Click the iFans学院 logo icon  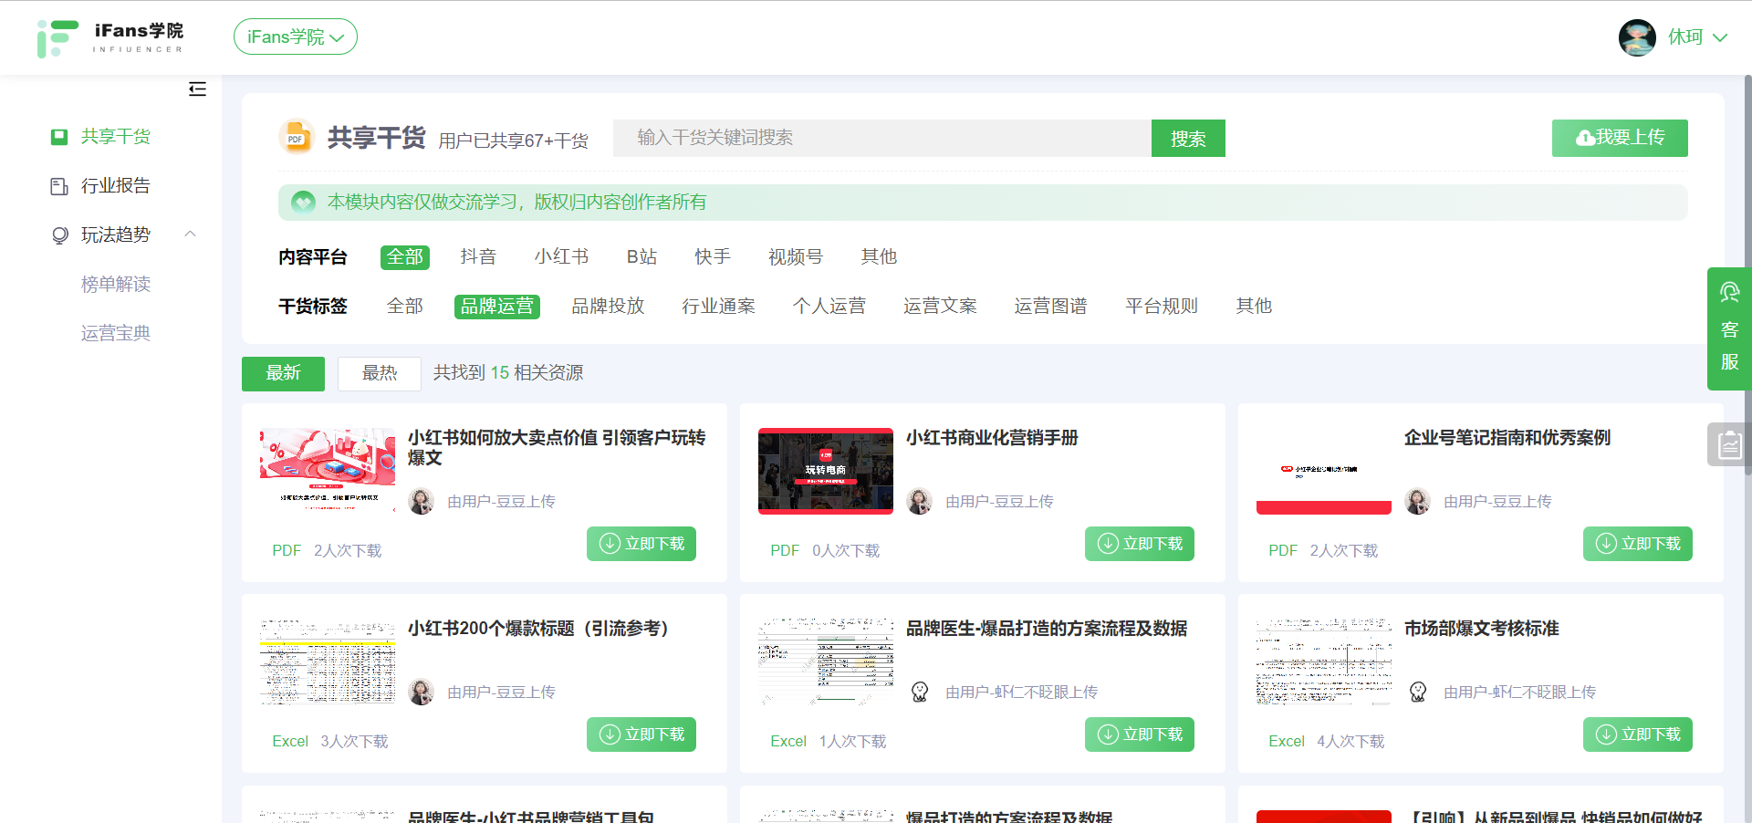57,38
